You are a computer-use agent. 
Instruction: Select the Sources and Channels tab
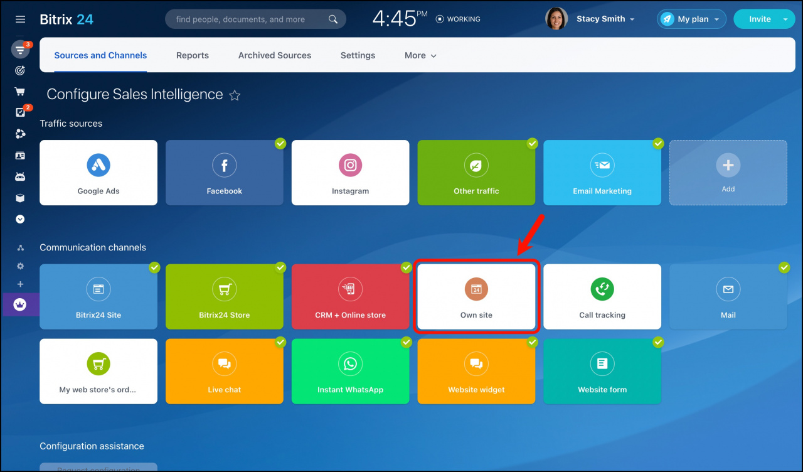coord(100,55)
